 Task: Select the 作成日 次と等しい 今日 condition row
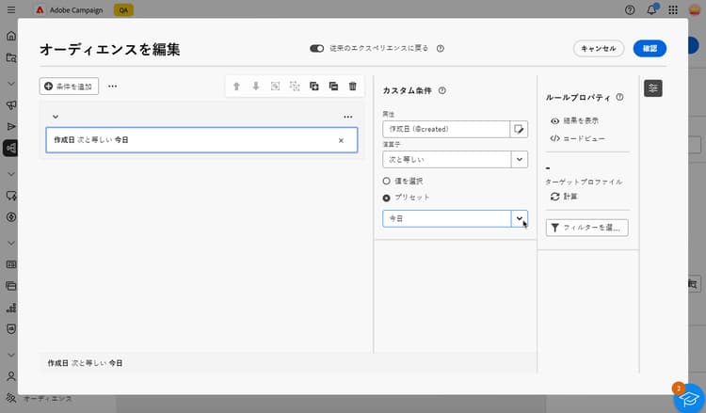(201, 140)
